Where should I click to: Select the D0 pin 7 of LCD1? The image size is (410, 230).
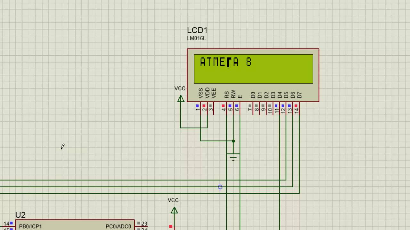(253, 108)
